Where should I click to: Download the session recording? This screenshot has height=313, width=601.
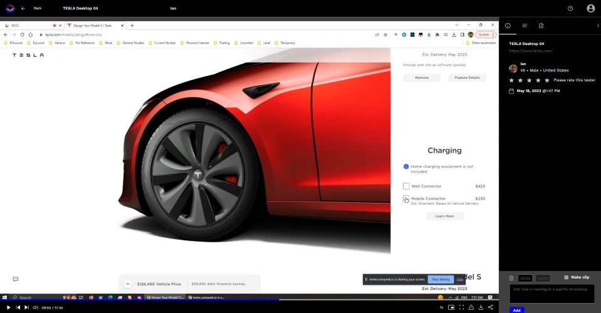click(481, 307)
